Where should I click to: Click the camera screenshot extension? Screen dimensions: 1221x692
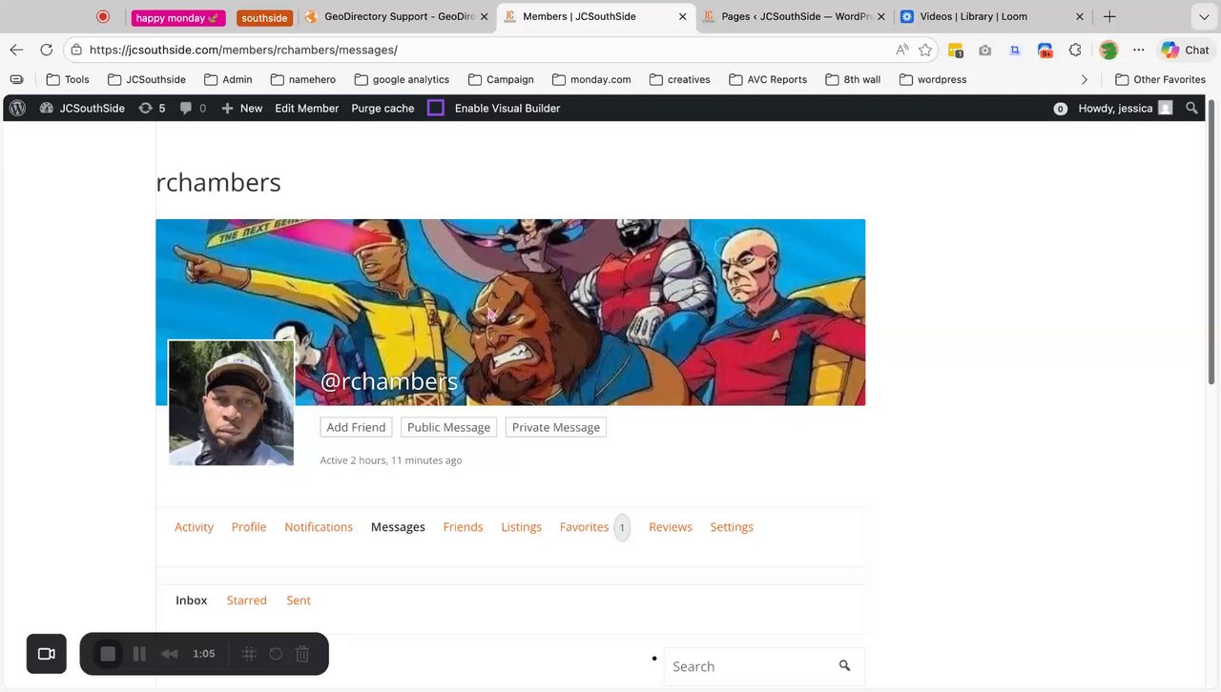click(x=985, y=51)
